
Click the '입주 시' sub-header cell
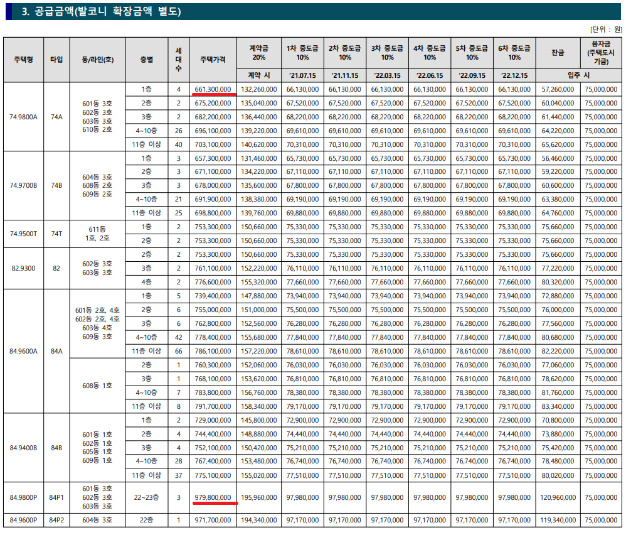click(x=578, y=75)
